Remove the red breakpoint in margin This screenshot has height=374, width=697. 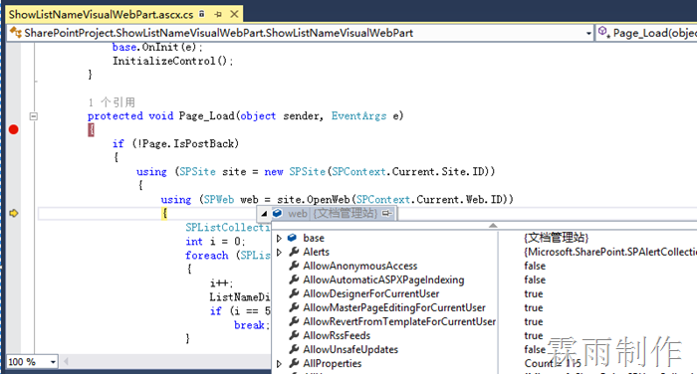pos(13,129)
